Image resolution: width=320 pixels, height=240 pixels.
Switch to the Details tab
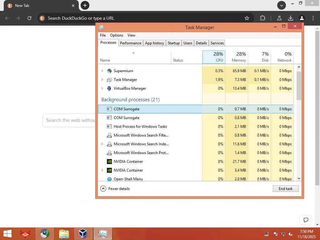point(202,43)
